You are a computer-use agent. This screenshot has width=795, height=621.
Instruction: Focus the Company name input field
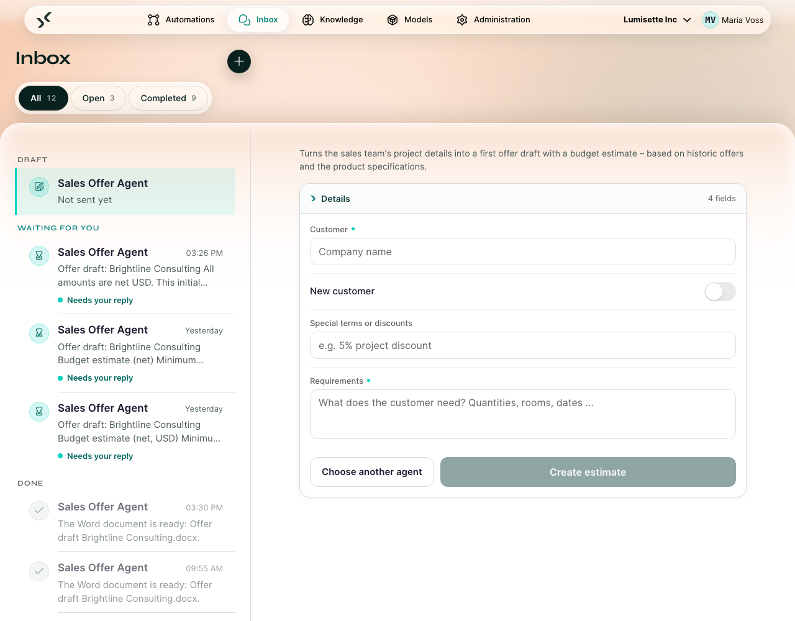coord(523,252)
